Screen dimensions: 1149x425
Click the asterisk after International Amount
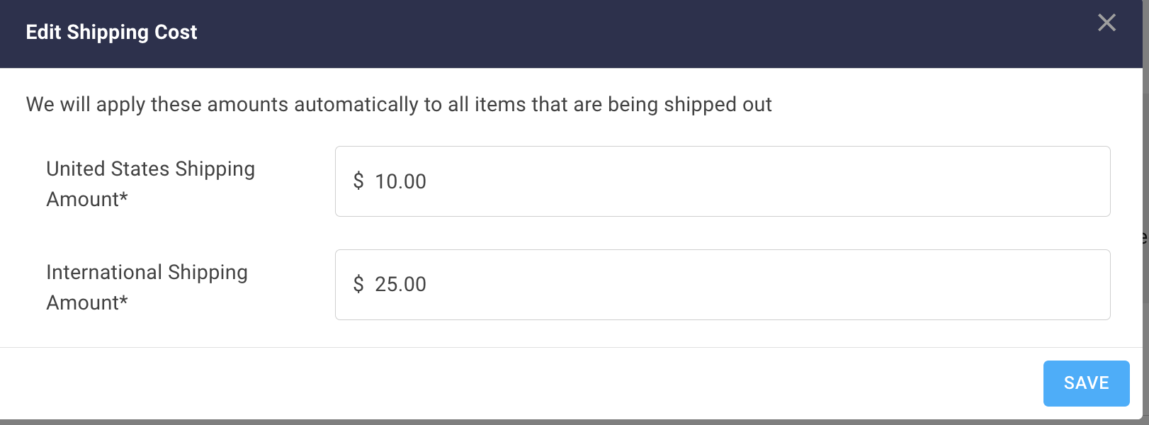pos(124,301)
